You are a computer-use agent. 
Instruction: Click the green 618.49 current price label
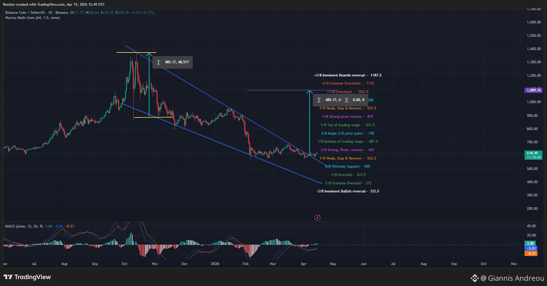coord(532,153)
